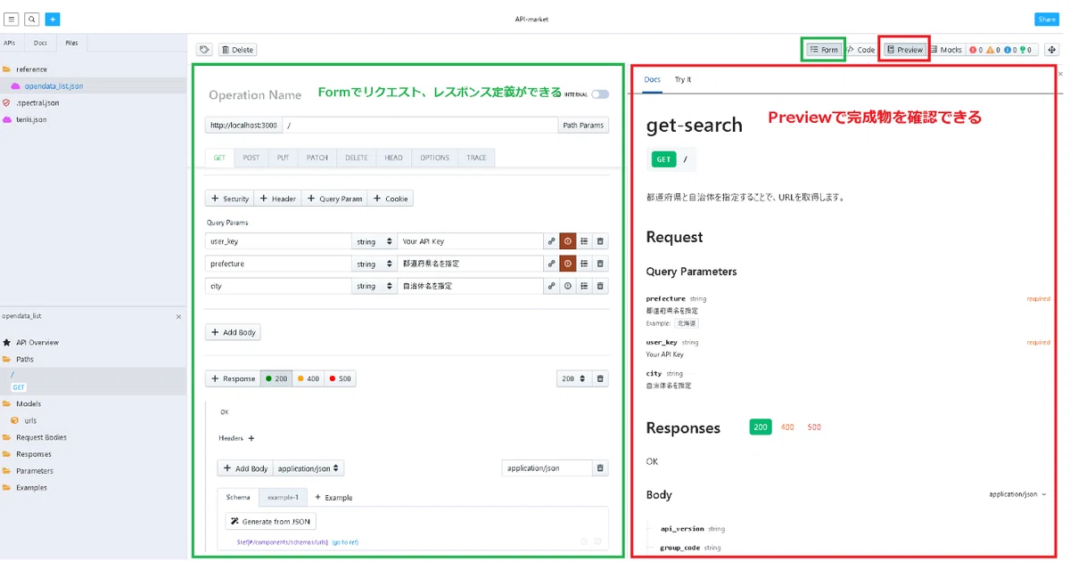The width and height of the screenshot is (1070, 561).
Task: Open other properties icon in city row
Action: point(584,287)
